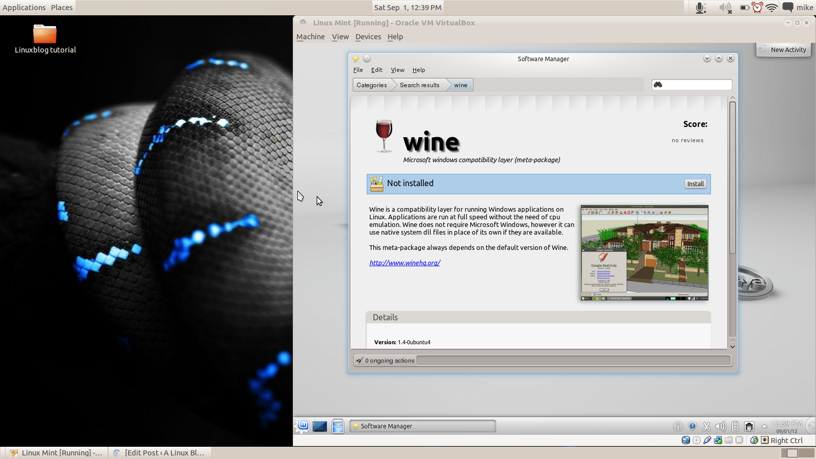Expand hidden tray icons arrow in Mint panel

click(x=764, y=426)
